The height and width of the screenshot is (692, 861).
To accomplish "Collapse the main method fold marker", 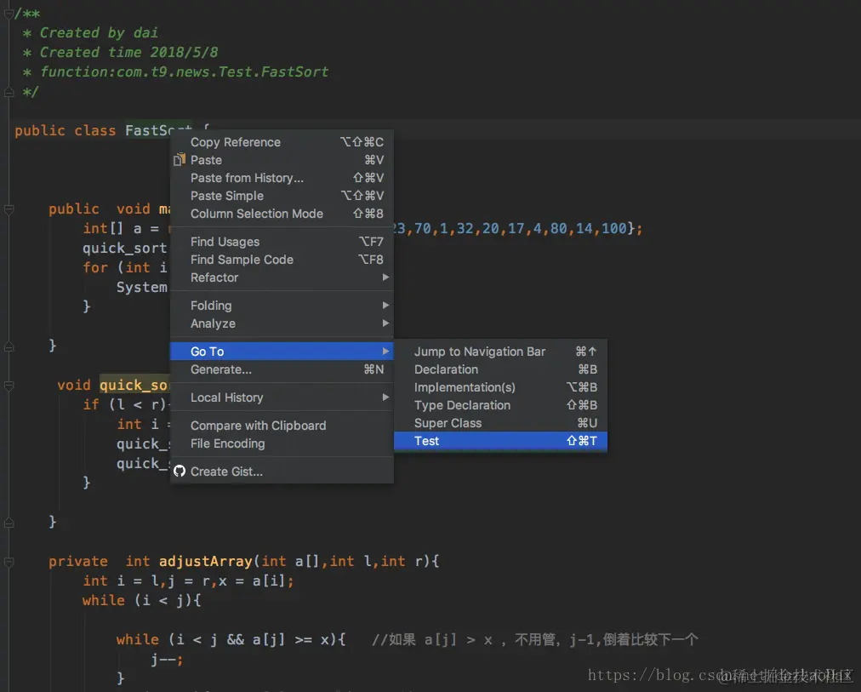I will point(9,209).
